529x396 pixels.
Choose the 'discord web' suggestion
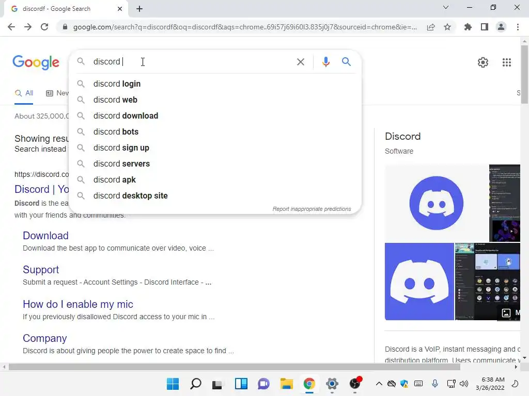215,100
